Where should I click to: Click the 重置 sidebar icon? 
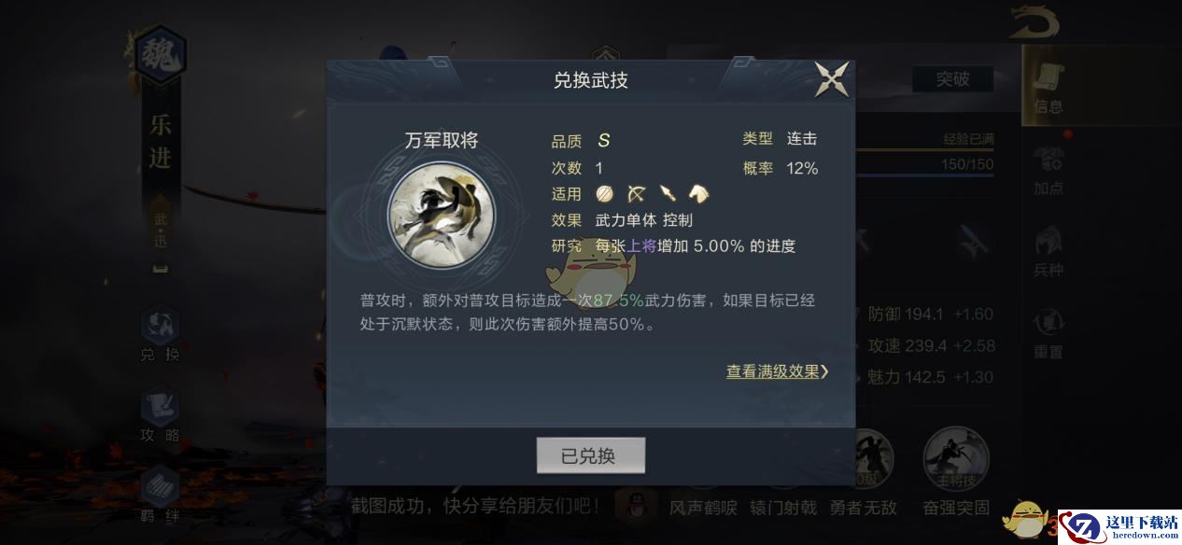[x=1048, y=333]
